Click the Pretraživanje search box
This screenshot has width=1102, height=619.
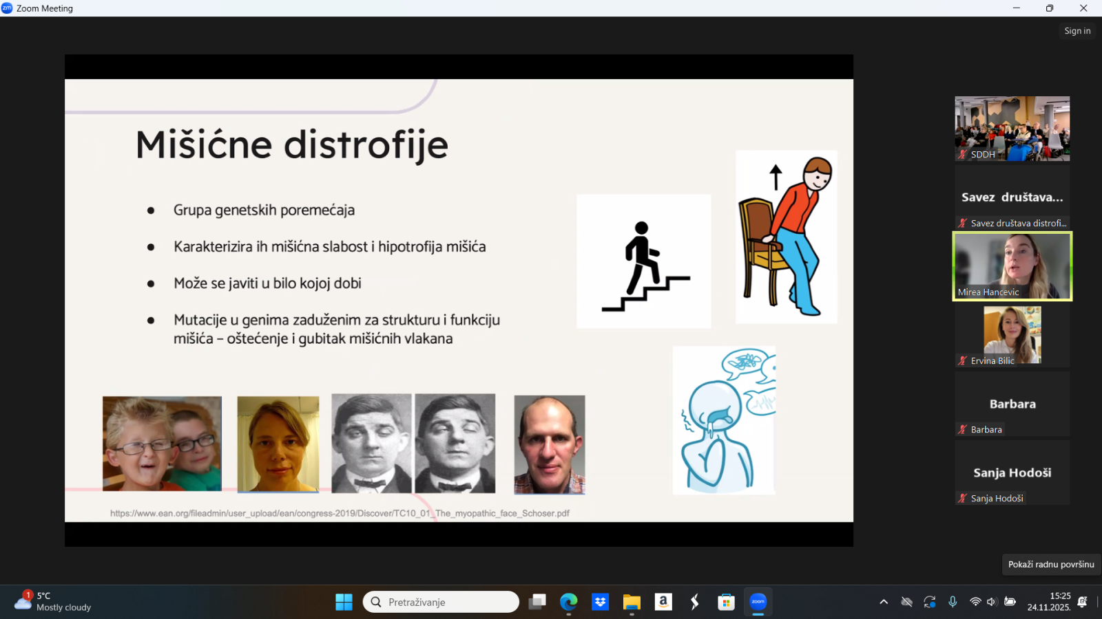pos(441,602)
